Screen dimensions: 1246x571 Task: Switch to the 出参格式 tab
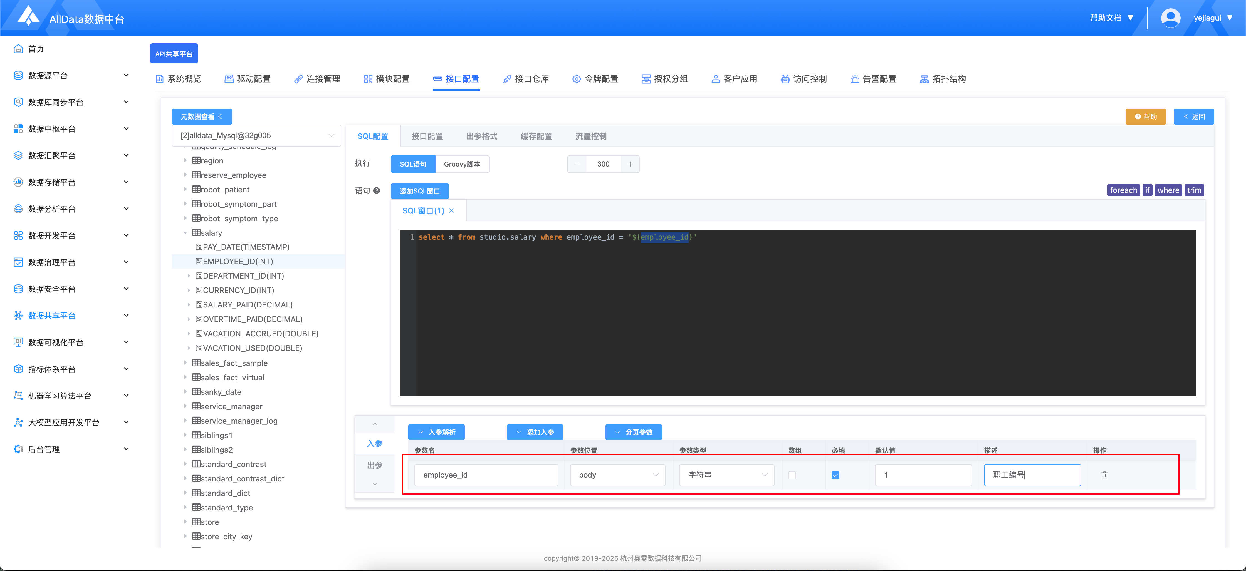481,136
